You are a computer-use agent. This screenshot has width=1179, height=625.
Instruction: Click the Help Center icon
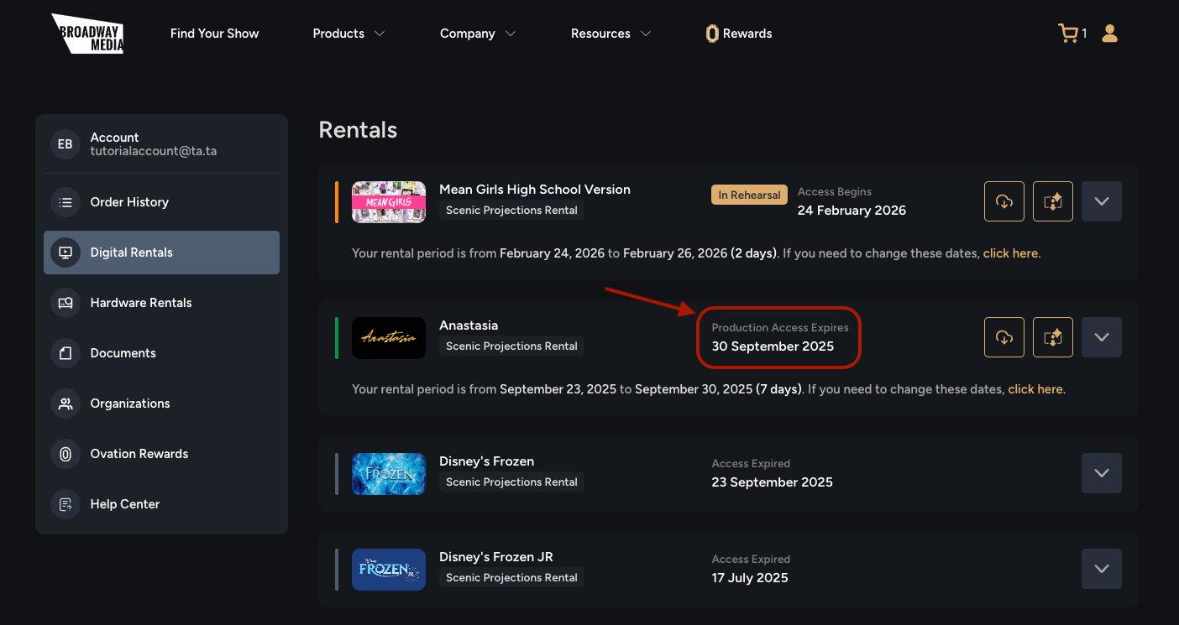(65, 504)
